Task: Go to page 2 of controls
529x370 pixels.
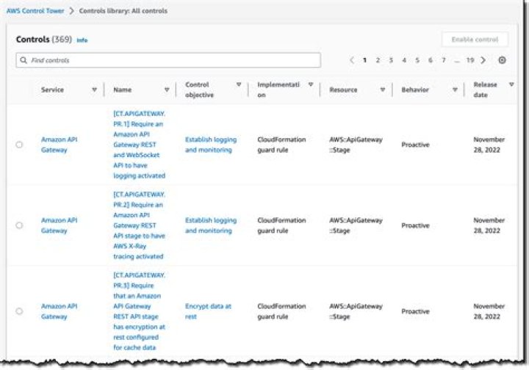Action: coord(378,60)
